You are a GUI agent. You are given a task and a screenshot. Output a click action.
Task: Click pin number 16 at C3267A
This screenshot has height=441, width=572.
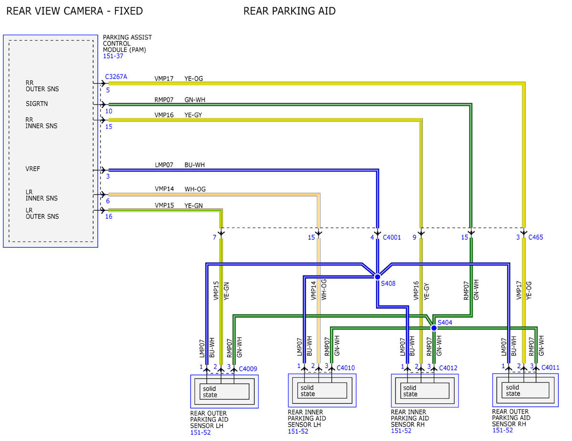[109, 216]
